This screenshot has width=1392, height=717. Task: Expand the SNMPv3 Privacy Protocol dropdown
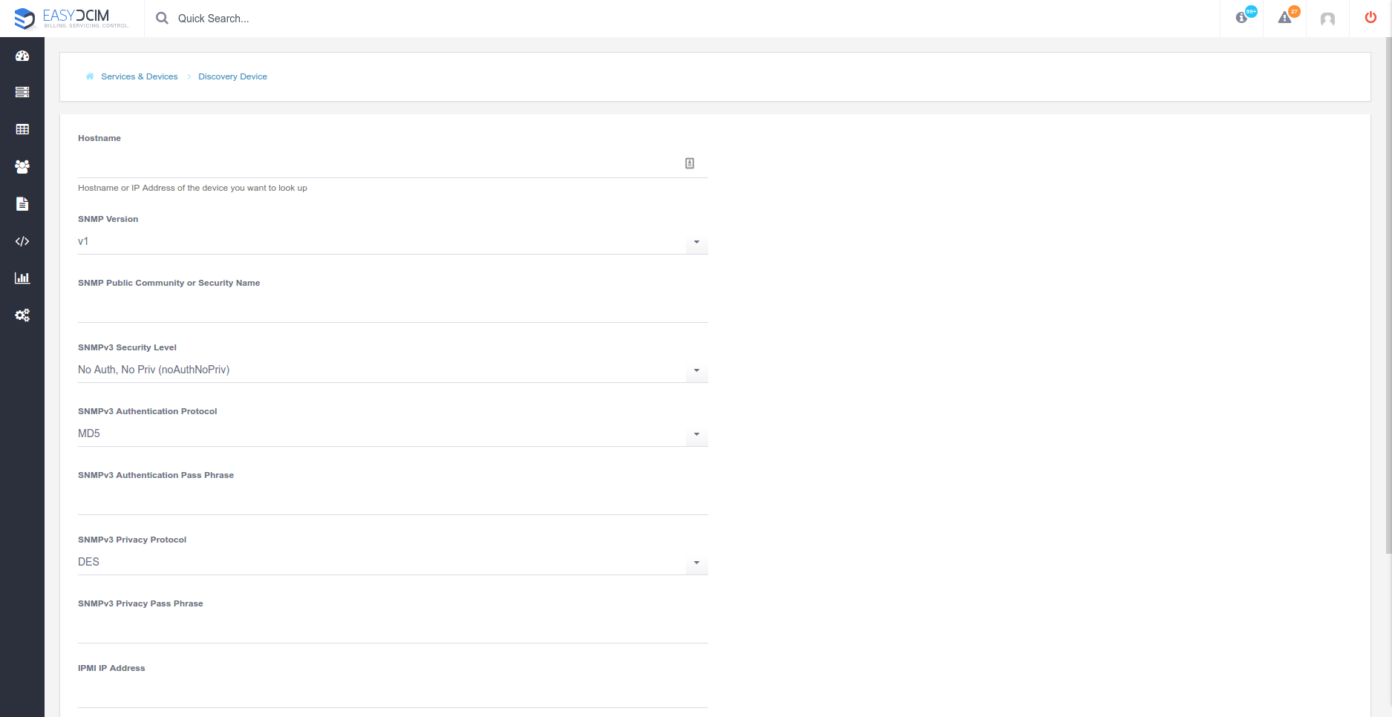393,563
